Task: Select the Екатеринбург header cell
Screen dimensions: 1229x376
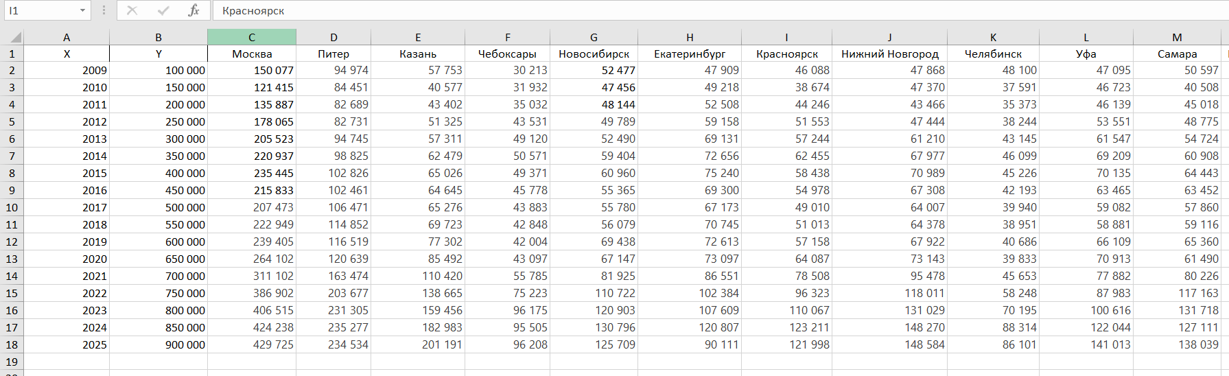Action: (690, 54)
